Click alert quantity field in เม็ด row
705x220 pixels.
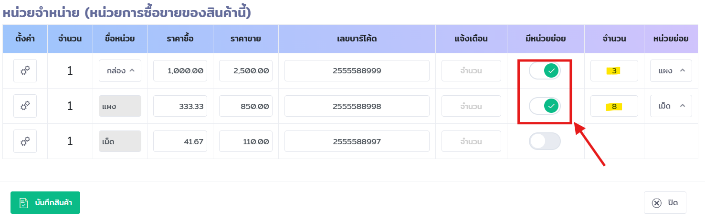(471, 141)
